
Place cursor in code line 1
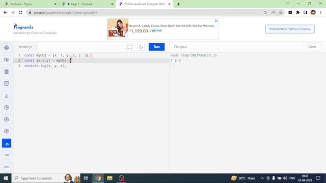pos(57,55)
